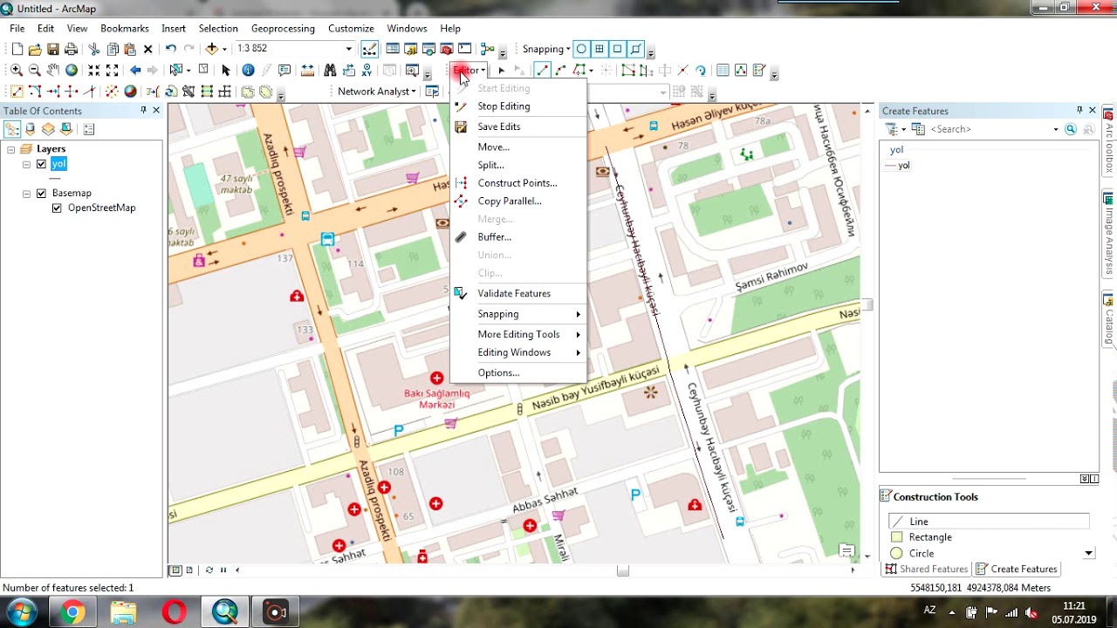This screenshot has height=628, width=1117.
Task: Click the Save floppy disk icon
Action: pos(53,49)
